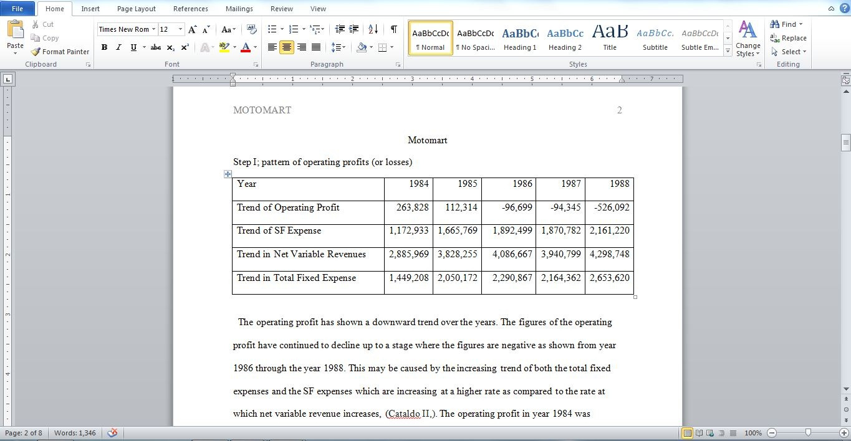Click the Format Painter brush icon
The image size is (851, 441).
tap(36, 52)
